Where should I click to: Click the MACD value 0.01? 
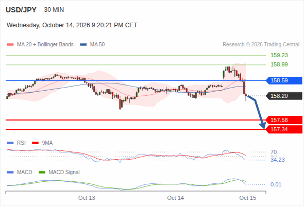tap(276, 184)
